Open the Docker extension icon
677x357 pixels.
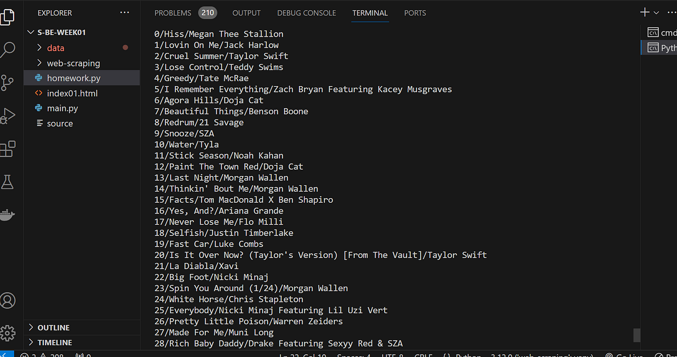8,214
